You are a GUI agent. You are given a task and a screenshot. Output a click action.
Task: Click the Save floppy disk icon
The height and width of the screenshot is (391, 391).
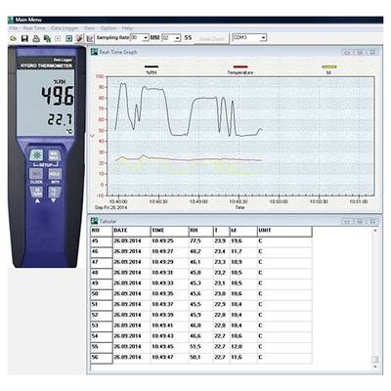coord(24,38)
